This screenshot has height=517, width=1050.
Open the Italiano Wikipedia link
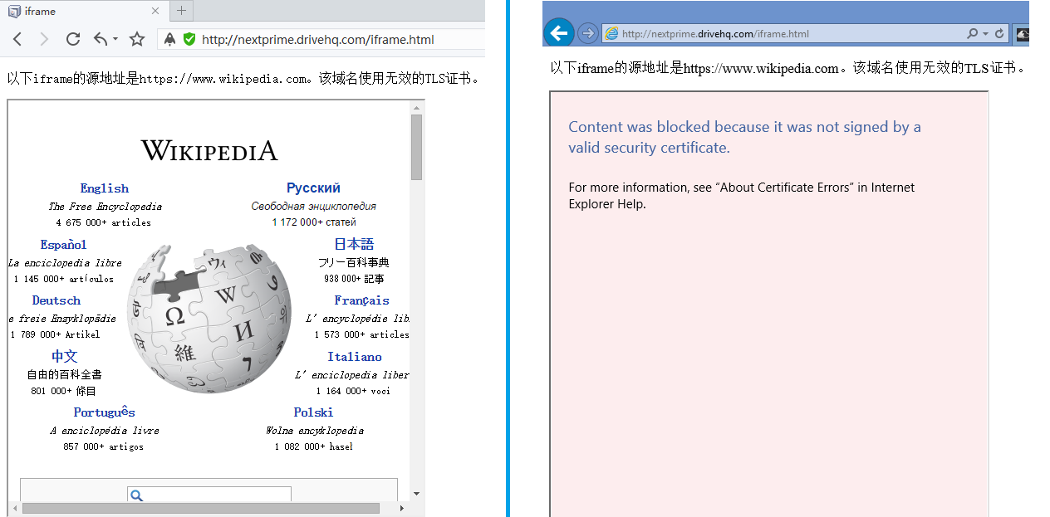pos(355,357)
